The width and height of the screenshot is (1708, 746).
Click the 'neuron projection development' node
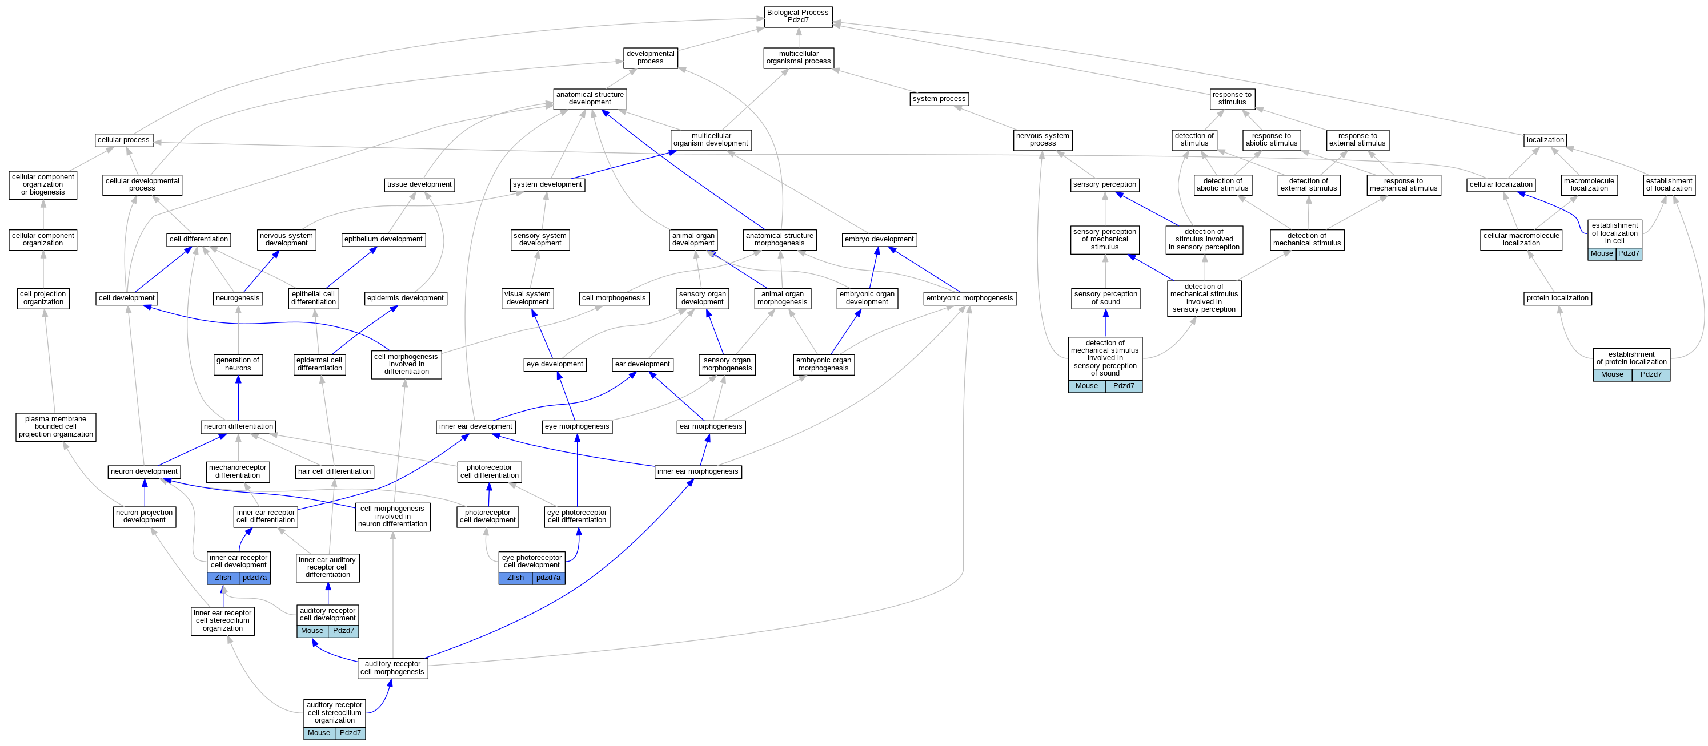(144, 517)
